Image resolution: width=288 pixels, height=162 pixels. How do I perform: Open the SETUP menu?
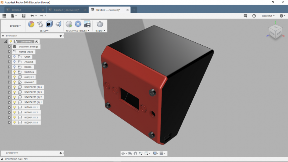pos(44,31)
